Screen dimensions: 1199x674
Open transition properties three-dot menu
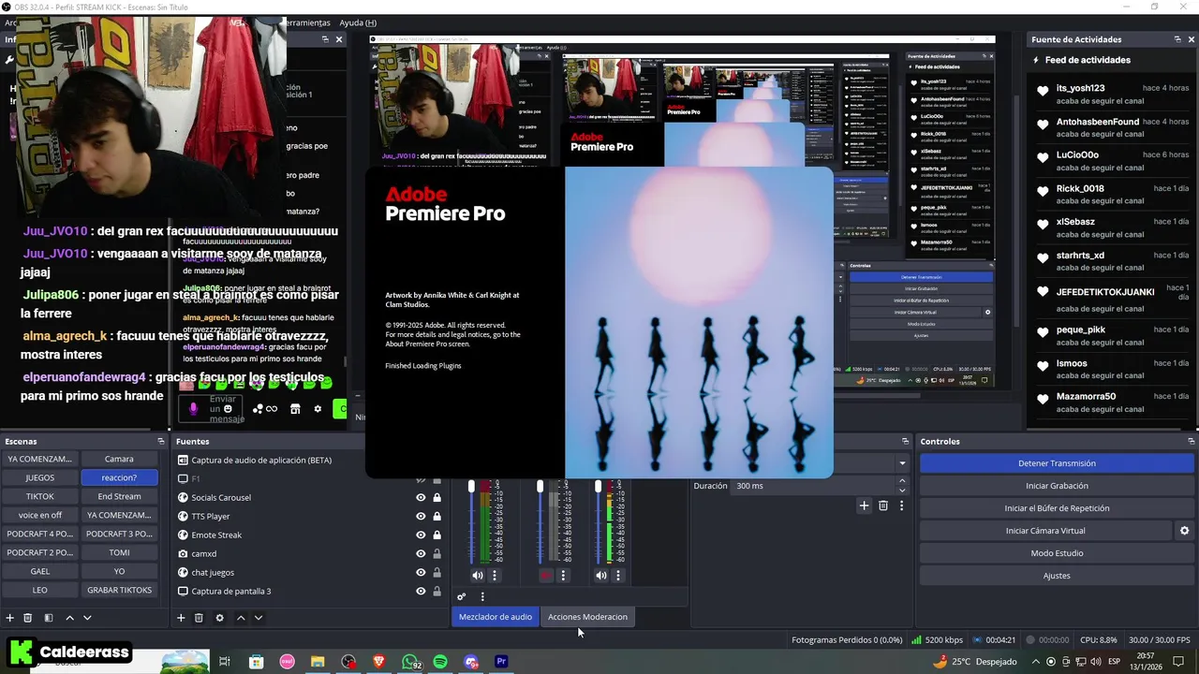click(902, 505)
